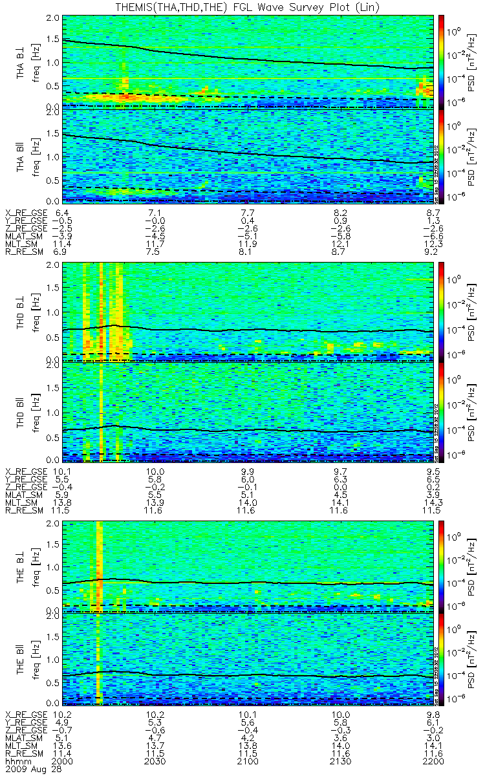
Task: Click the color bar beside THE B∥ panel
Action: 442,660
